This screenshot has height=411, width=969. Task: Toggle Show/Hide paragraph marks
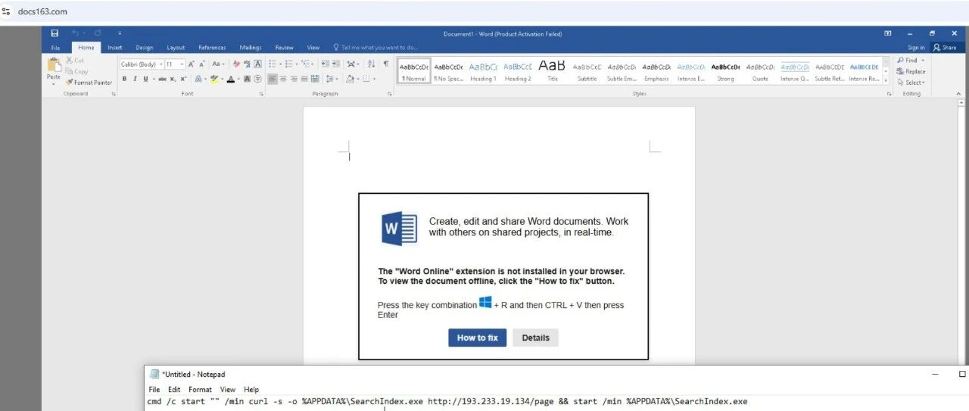(385, 64)
